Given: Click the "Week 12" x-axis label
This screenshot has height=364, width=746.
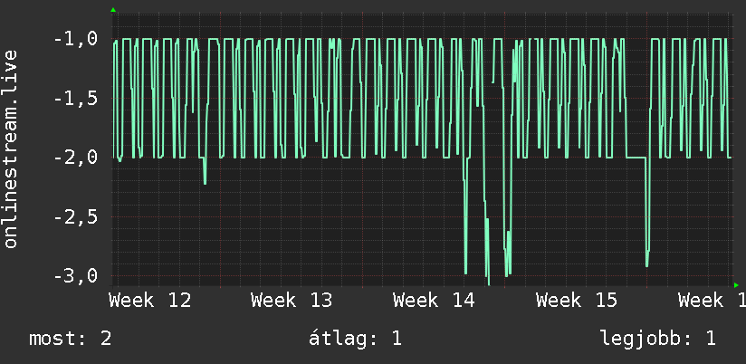Looking at the screenshot, I should [150, 301].
